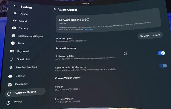This screenshot has height=109, width=171.
Task: Click the Camera icon in sidebar
Action: click(x=14, y=28)
